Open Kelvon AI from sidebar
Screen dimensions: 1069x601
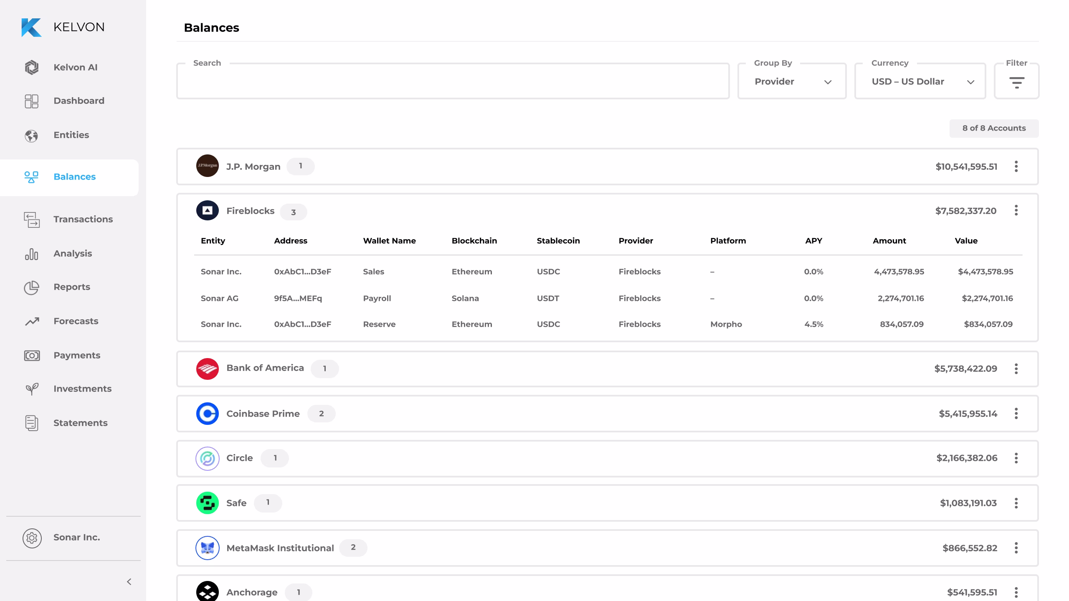75,67
